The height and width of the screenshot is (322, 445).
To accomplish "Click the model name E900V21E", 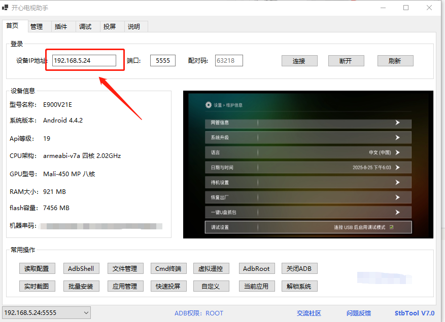I will tap(58, 105).
